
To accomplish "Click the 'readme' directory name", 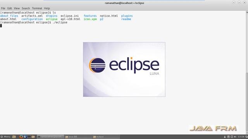I will coord(126,19).
